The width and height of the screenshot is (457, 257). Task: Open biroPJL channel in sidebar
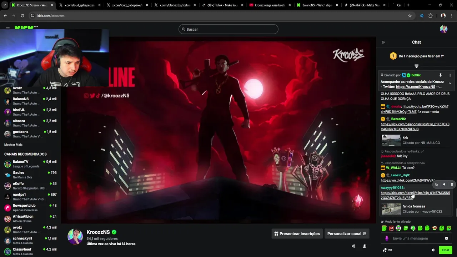pos(30,112)
